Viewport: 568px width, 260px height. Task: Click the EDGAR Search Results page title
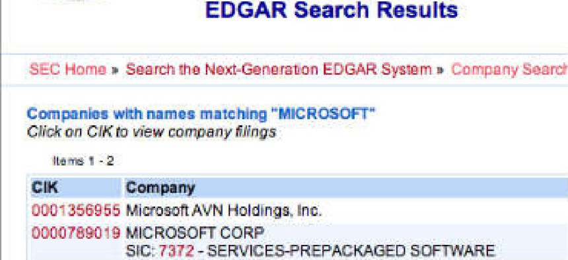(x=331, y=10)
